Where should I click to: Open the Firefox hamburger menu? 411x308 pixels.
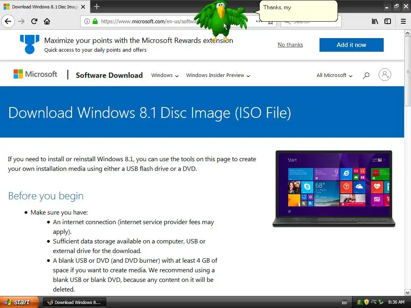pyautogui.click(x=403, y=21)
